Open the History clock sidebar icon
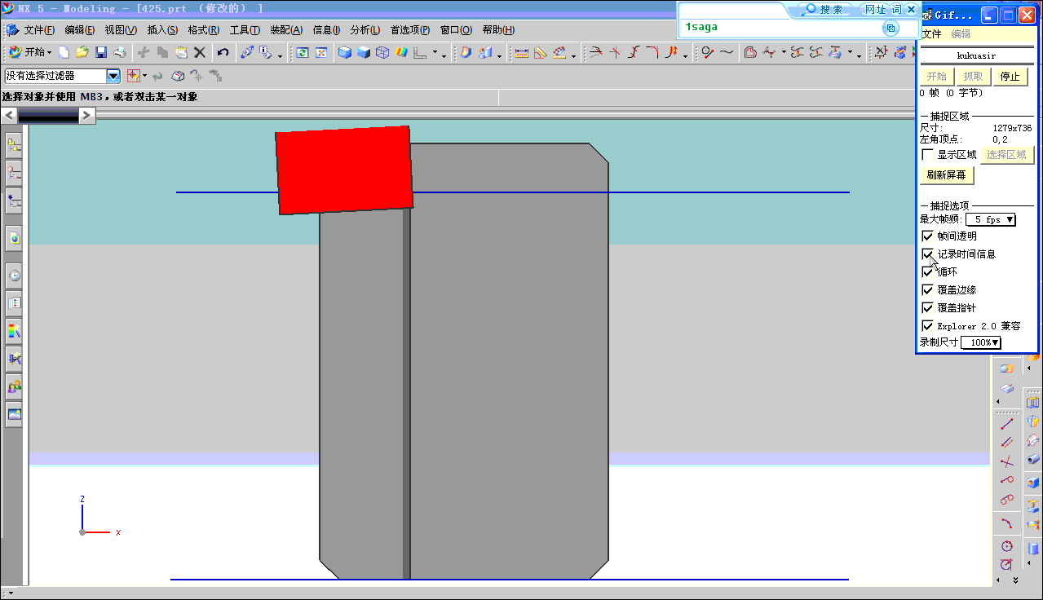The width and height of the screenshot is (1043, 600). tap(14, 276)
